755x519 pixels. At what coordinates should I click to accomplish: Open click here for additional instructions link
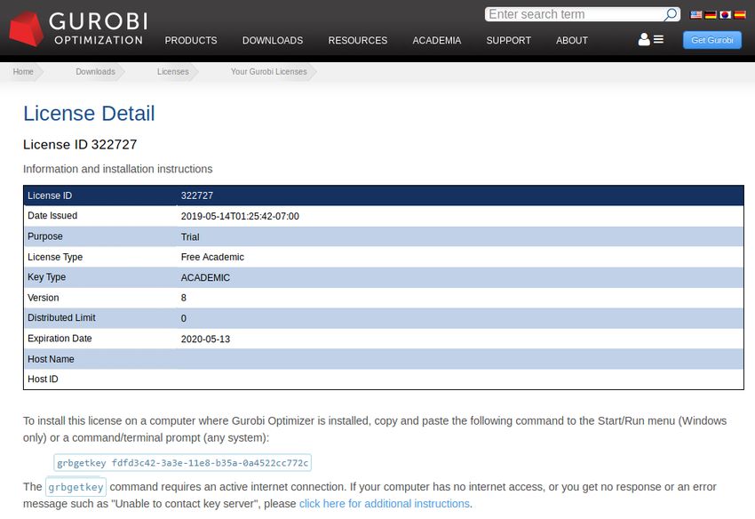coord(385,504)
